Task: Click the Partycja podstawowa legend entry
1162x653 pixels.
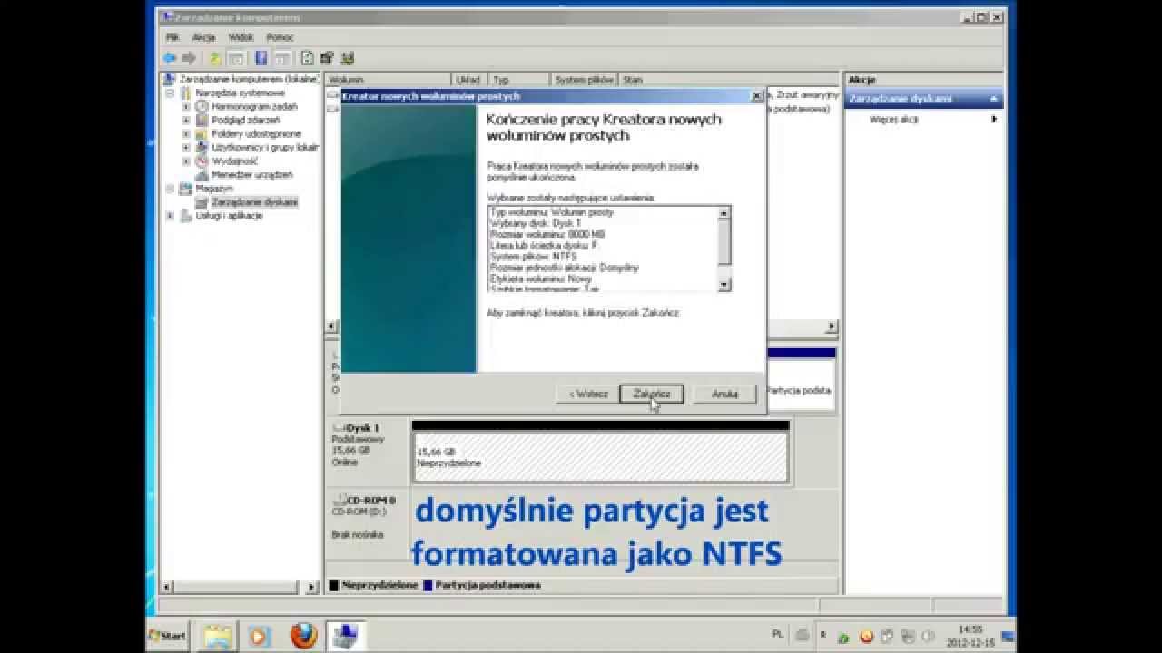Action: pos(481,585)
